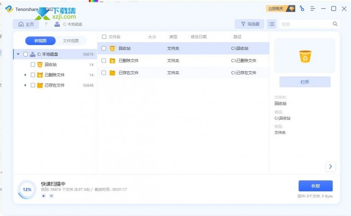
Task: Click 已存在文件 folder icon in file list
Action: (112, 73)
